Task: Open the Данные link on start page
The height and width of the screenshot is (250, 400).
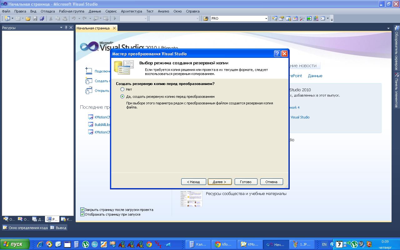Action: [x=315, y=76]
